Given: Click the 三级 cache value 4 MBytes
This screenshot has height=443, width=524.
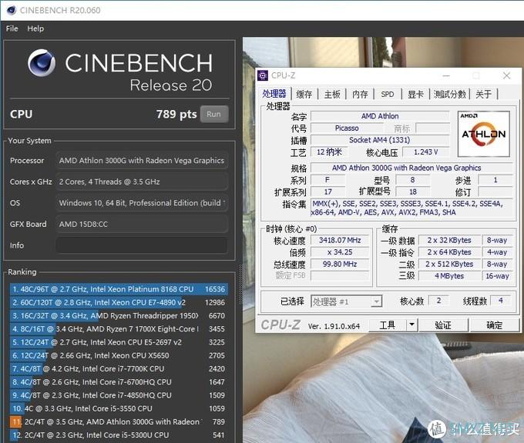Looking at the screenshot, I should tap(449, 276).
